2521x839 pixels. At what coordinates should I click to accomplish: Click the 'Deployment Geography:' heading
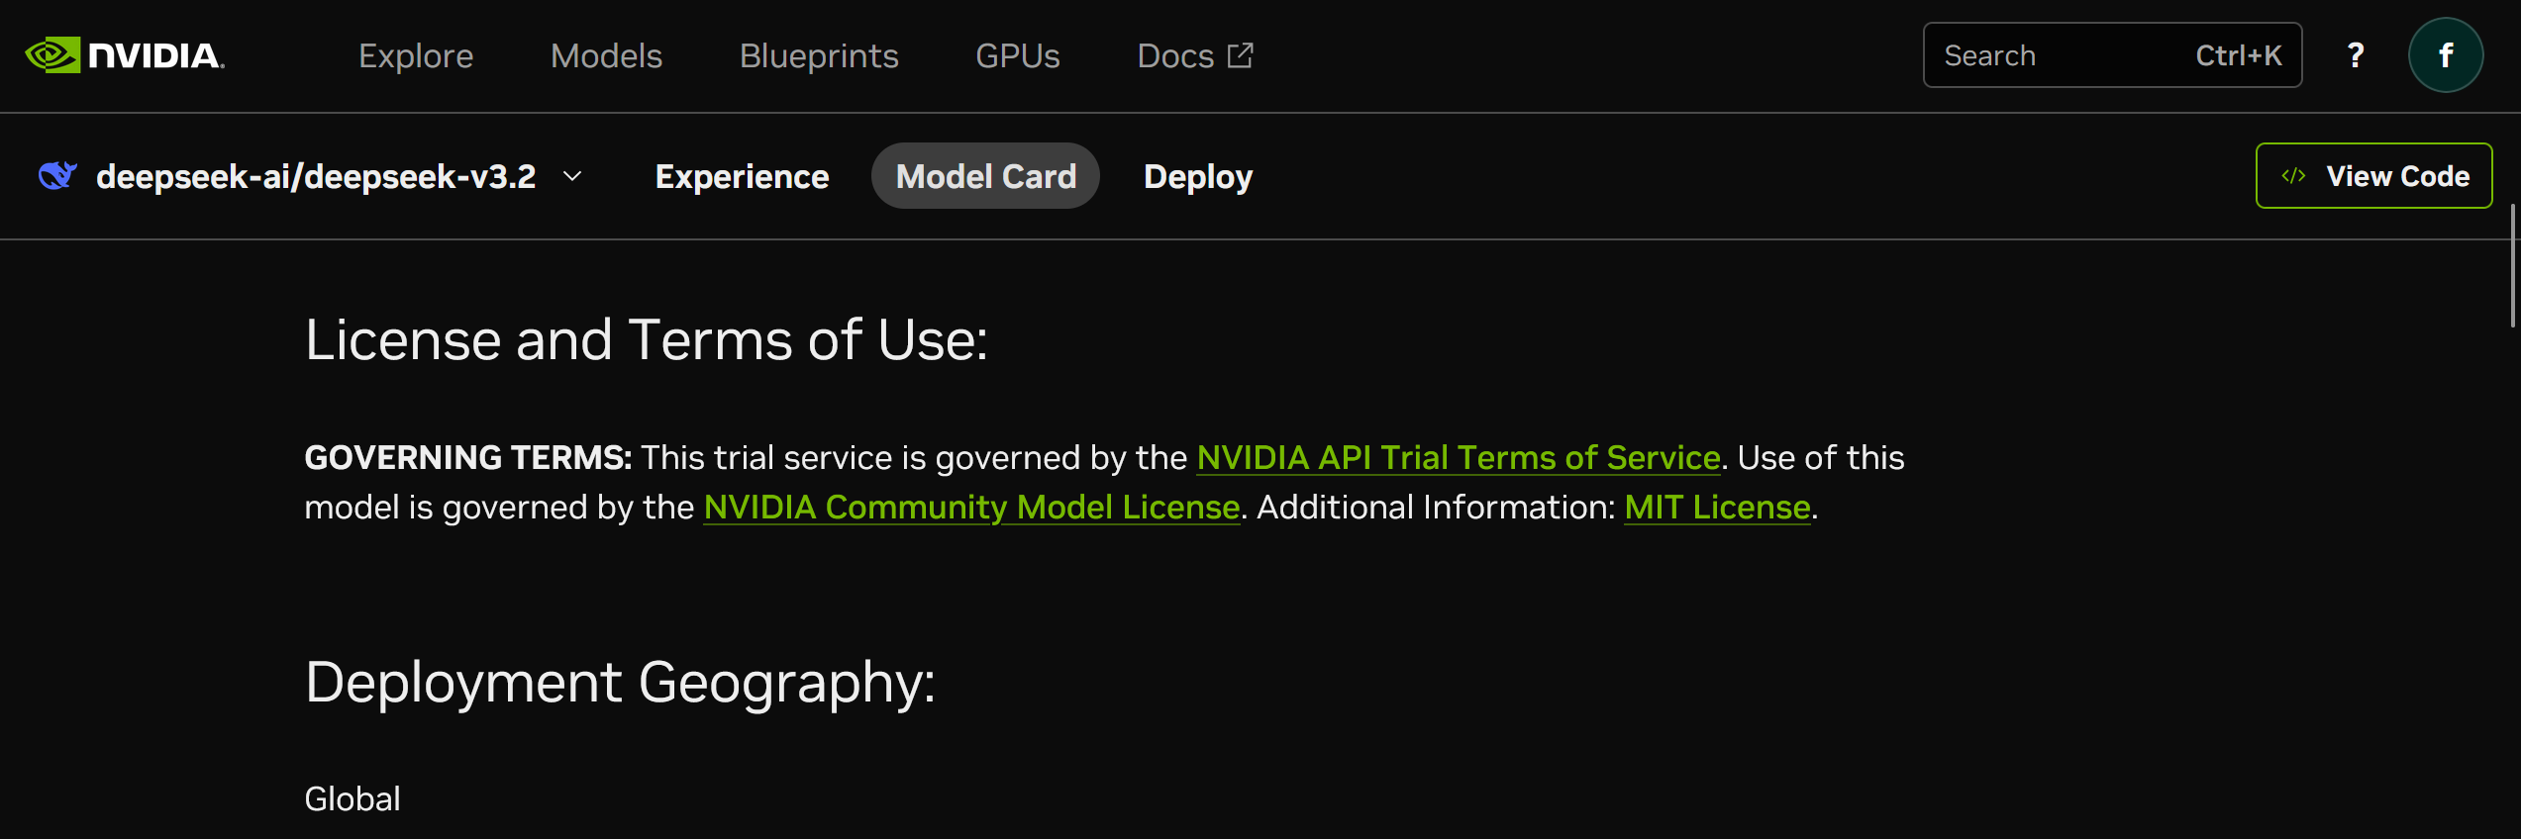tap(620, 682)
